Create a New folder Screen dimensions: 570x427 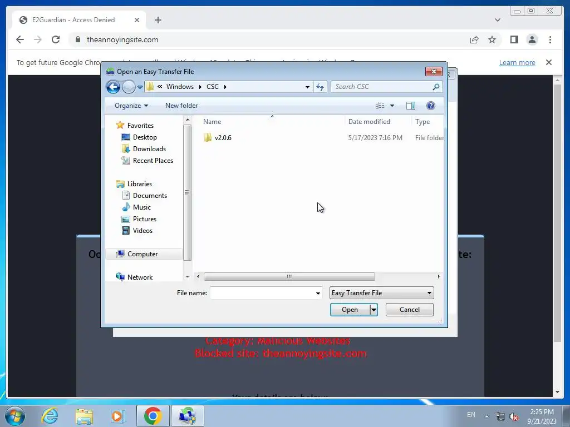click(x=181, y=106)
